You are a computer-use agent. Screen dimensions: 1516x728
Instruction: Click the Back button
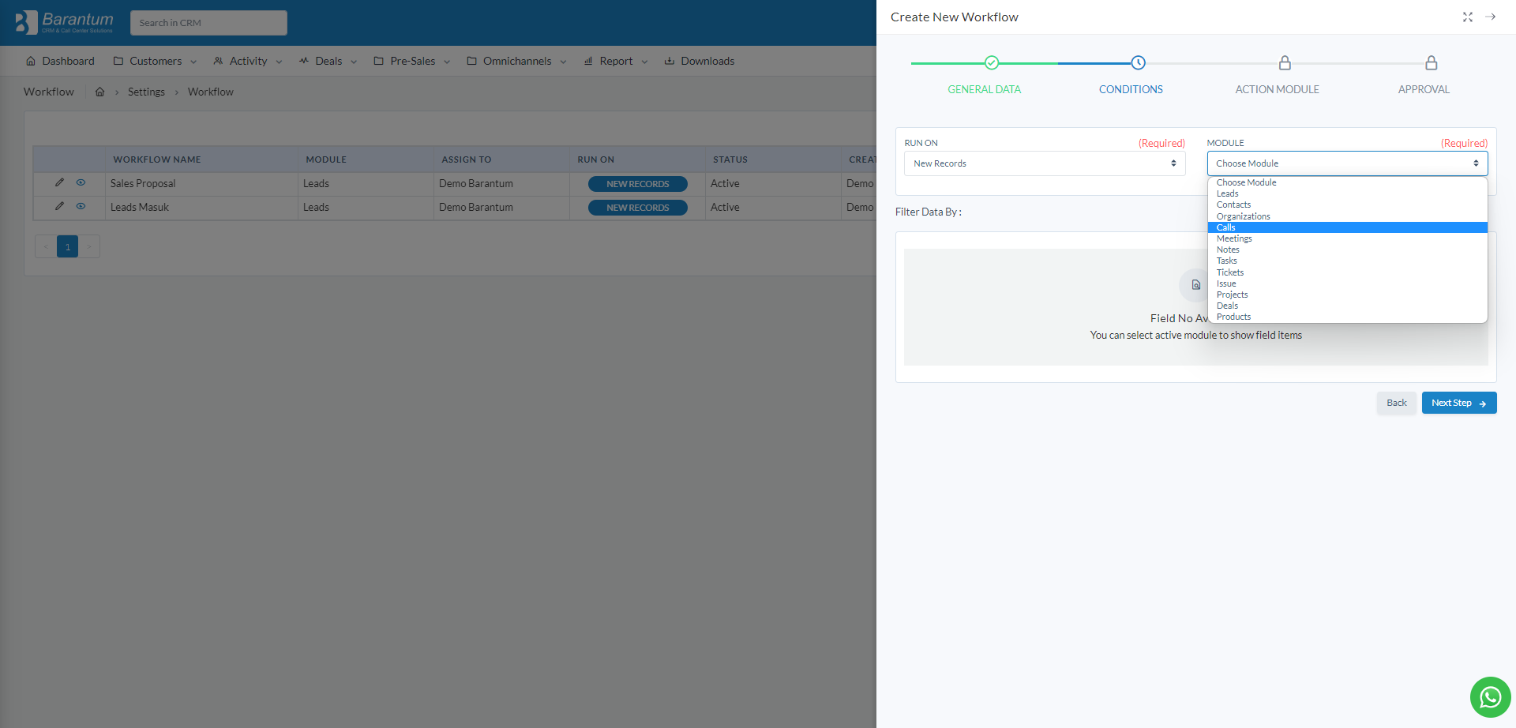[x=1396, y=403]
